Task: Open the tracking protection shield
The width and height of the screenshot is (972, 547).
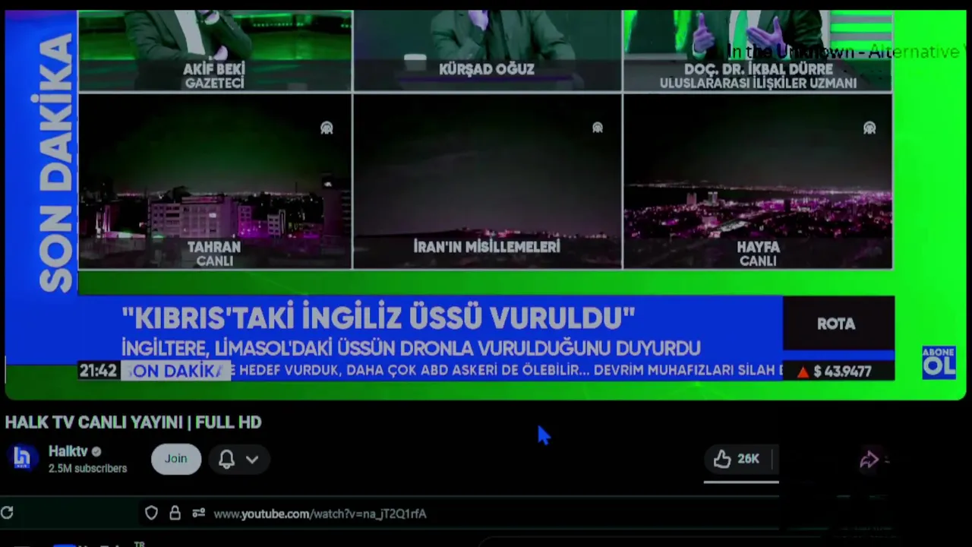Action: tap(151, 514)
